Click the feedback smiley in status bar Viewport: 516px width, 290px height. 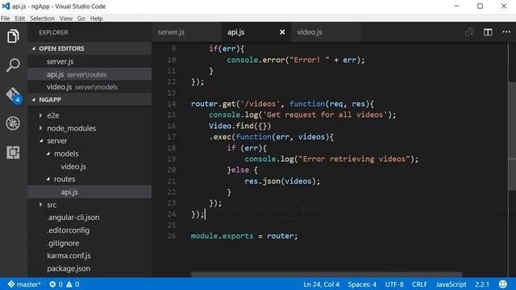click(503, 284)
